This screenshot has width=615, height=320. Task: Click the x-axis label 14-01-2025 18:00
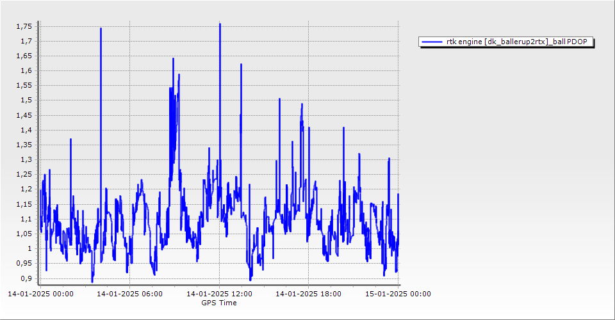pyautogui.click(x=309, y=294)
